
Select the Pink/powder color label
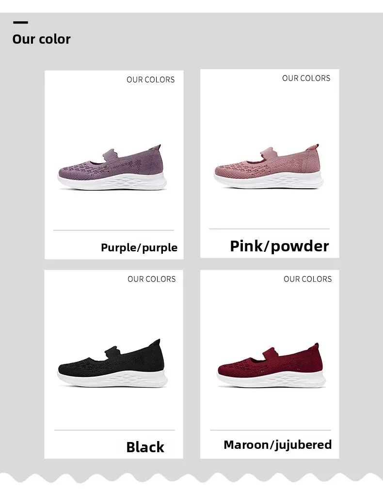pos(280,246)
